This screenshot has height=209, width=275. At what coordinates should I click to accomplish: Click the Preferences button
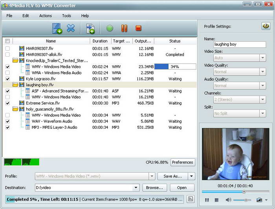point(183,162)
